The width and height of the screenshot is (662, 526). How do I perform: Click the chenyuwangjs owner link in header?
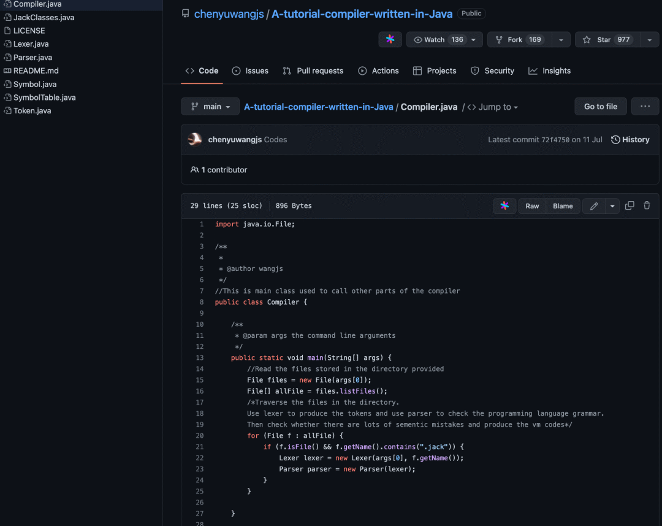tap(229, 14)
